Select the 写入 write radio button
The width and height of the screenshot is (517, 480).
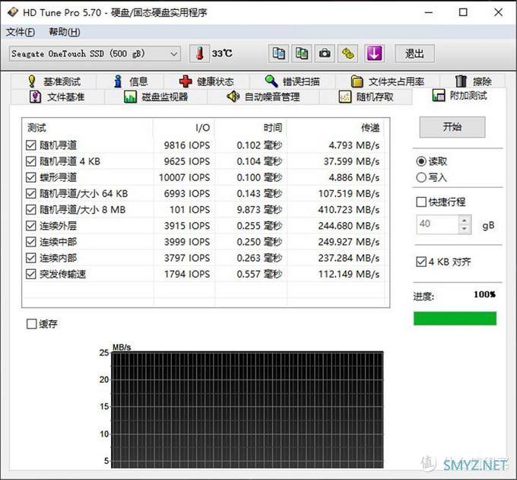point(421,177)
